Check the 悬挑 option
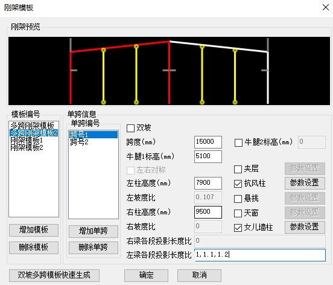 click(238, 199)
